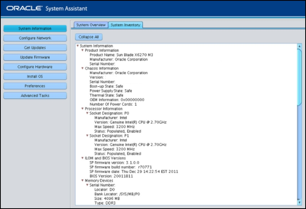Select the CPU Version row under socket P0
306x209 pixels.
(130, 122)
